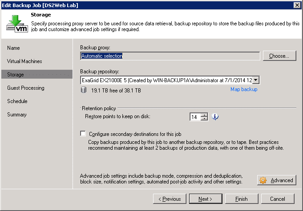
Task: Click the Finish button
Action: click(242, 199)
